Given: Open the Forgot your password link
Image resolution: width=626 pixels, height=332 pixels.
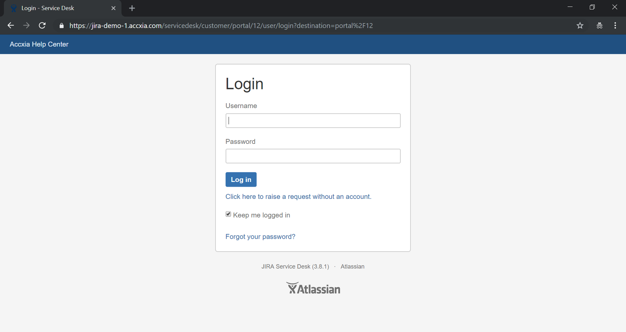Looking at the screenshot, I should point(261,236).
